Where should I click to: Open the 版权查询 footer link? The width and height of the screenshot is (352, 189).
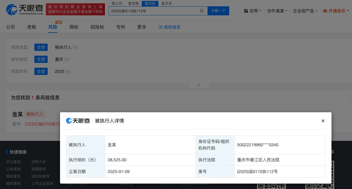13,183
